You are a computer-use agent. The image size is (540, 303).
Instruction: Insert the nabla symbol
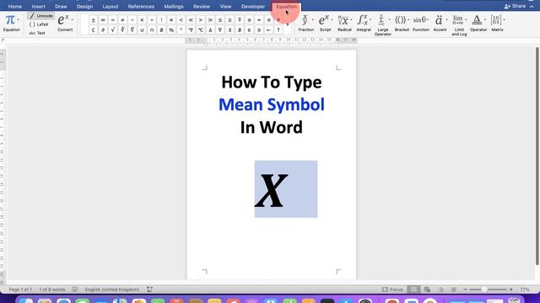(219, 30)
